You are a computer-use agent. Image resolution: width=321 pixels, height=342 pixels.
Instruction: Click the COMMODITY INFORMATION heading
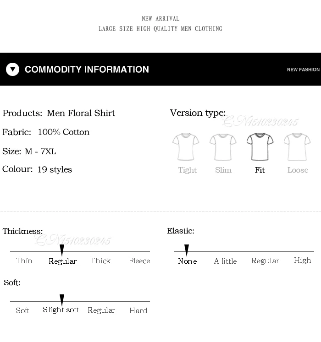87,69
